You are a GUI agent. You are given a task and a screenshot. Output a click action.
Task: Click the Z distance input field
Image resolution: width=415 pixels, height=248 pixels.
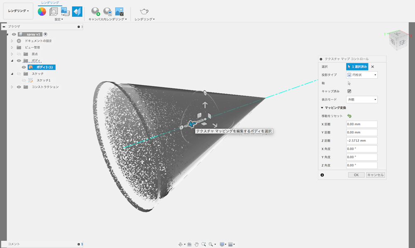[362, 141]
